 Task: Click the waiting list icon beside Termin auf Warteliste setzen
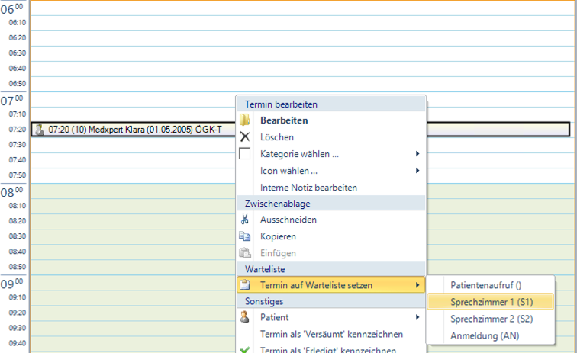(x=245, y=285)
